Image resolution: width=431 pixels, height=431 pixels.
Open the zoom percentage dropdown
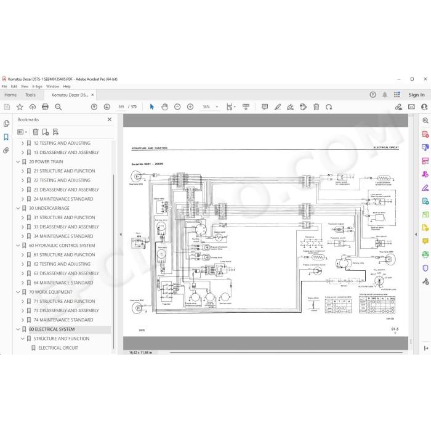pyautogui.click(x=217, y=107)
